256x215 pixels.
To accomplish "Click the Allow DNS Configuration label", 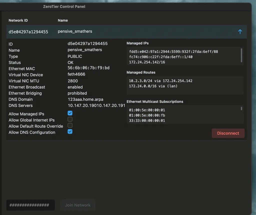I will (x=32, y=132).
